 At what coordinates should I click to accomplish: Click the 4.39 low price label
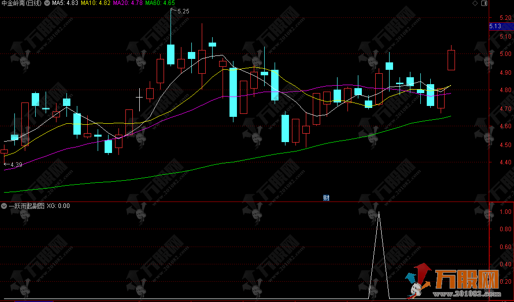click(x=16, y=165)
